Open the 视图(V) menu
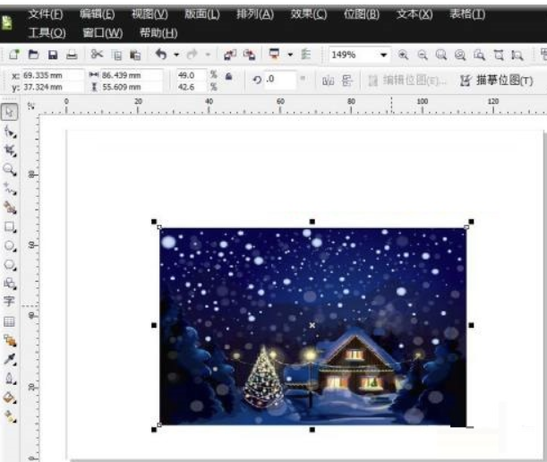Viewport: 547px width, 462px height. [150, 14]
